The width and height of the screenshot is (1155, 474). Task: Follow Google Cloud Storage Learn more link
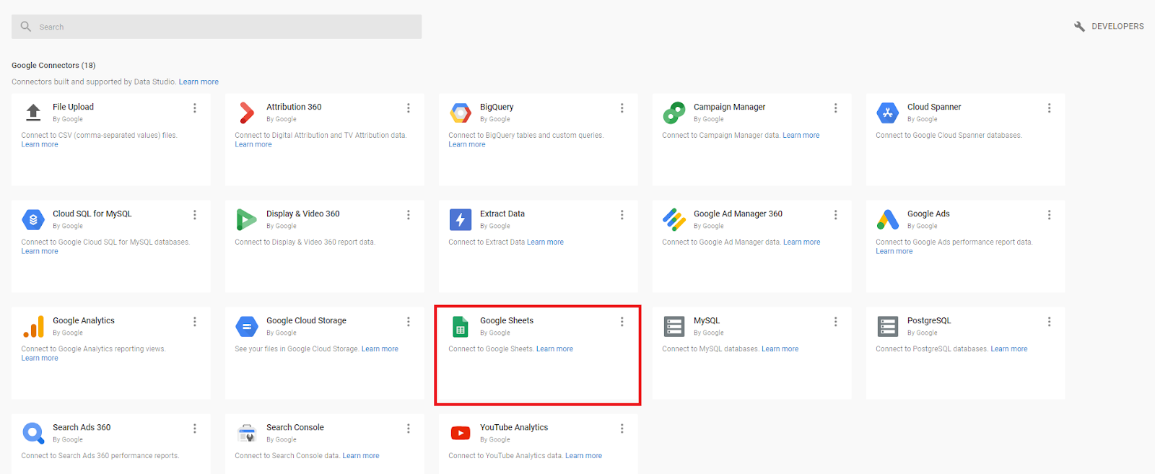coord(380,348)
